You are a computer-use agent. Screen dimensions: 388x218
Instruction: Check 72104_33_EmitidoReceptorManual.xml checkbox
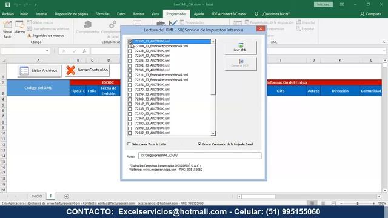(130, 46)
